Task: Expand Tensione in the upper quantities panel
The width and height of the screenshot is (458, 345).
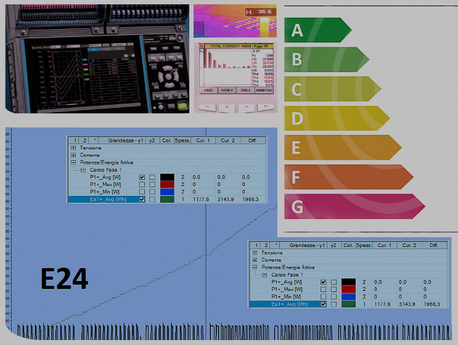Action: [73, 148]
